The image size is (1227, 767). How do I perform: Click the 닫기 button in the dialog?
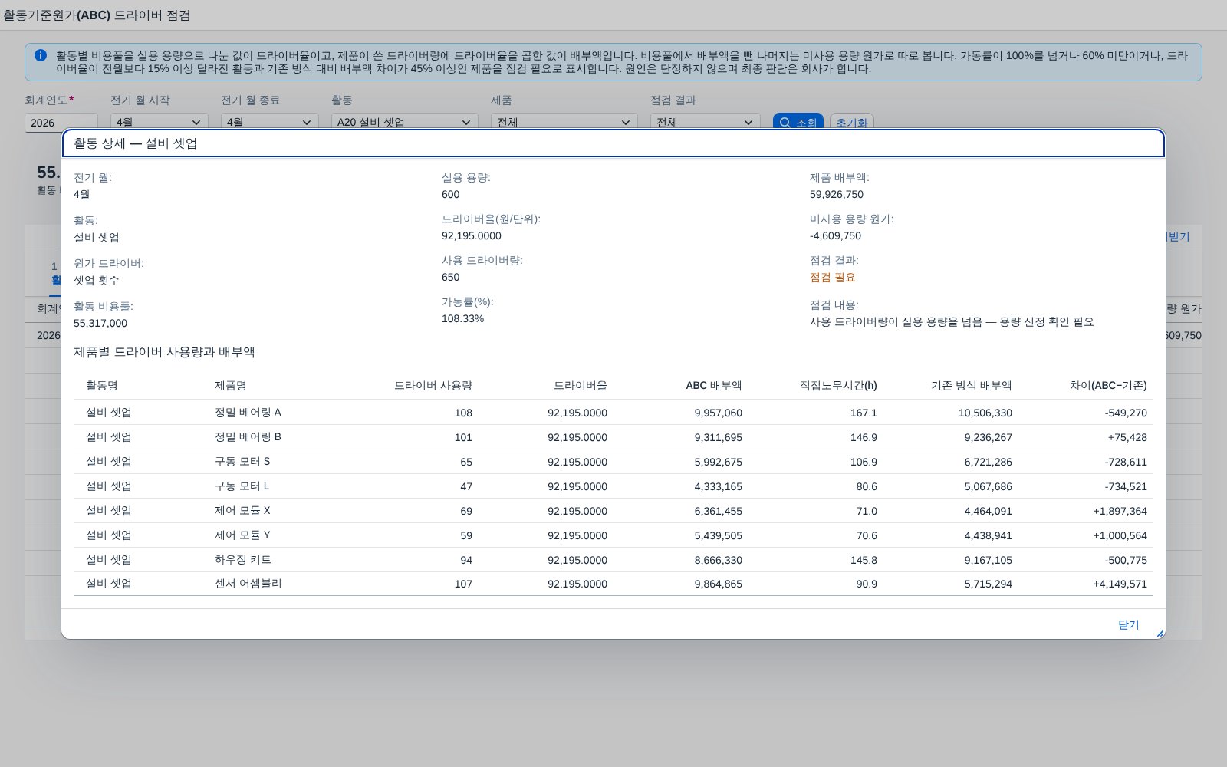[x=1128, y=625]
